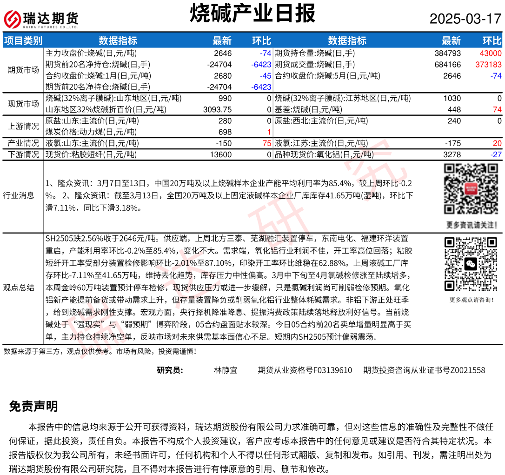Click 液氯:山东:主流价 indicator
This screenshot has height=475, width=505.
92,143
